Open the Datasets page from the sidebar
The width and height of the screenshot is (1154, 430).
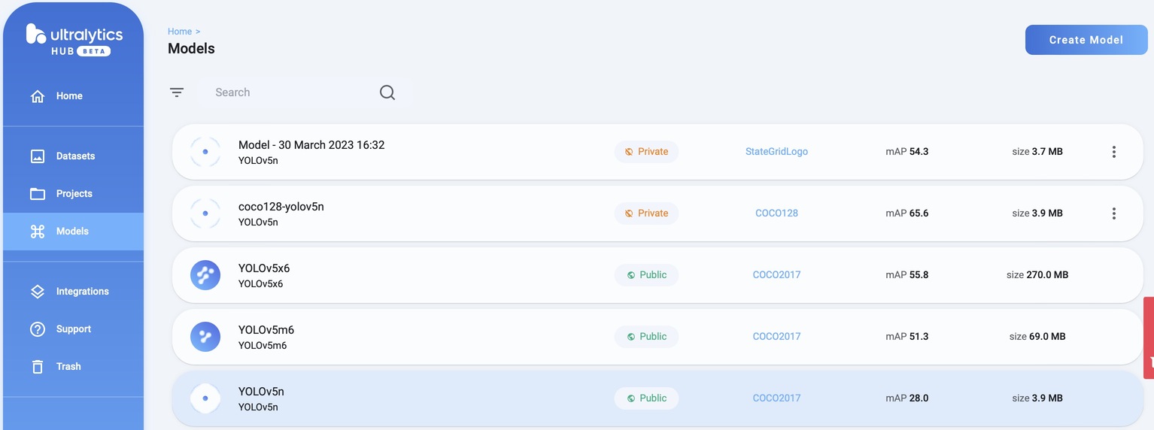74,156
